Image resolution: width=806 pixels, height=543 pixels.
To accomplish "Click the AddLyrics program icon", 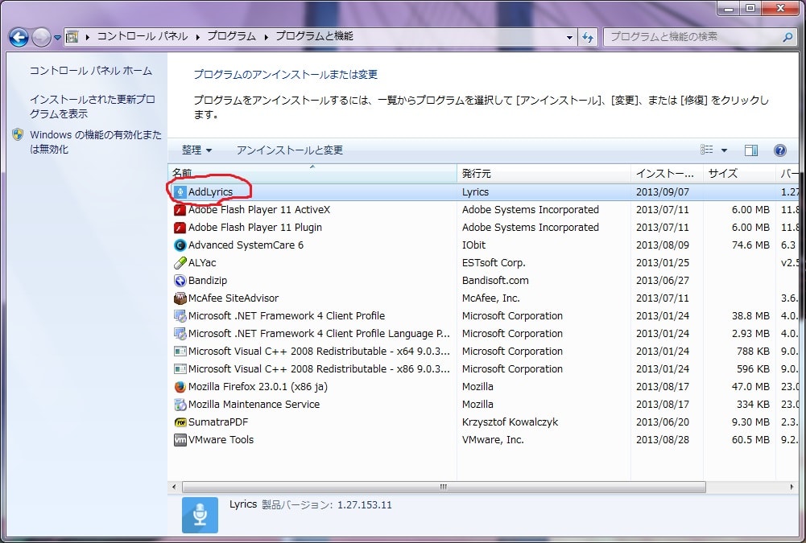I will 180,192.
